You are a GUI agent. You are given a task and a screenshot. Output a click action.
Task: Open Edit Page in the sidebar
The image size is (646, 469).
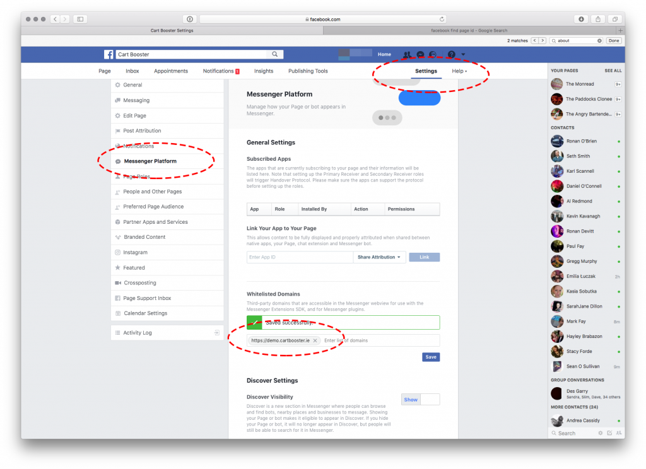(x=167, y=116)
